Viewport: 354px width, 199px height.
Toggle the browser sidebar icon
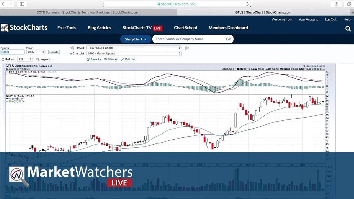(x=22, y=4)
